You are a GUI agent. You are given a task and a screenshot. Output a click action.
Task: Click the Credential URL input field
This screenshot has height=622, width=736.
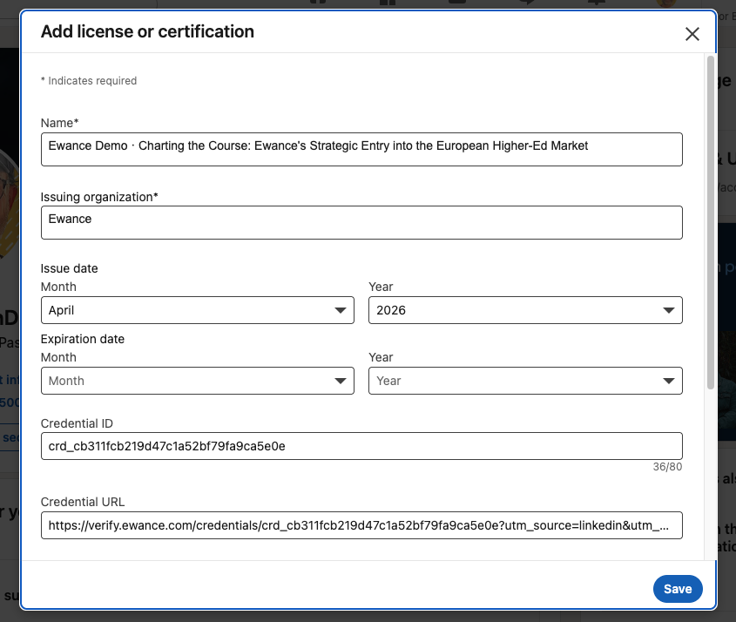tap(361, 525)
